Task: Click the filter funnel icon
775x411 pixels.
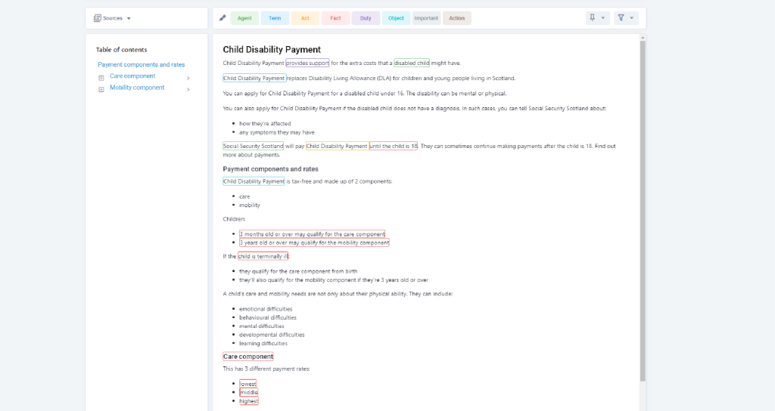Action: tap(621, 18)
